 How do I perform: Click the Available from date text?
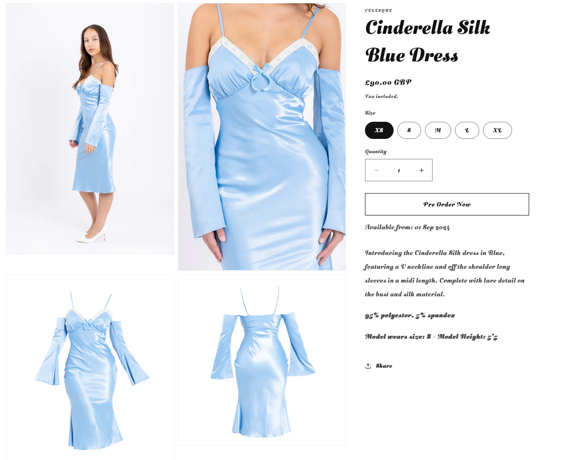(x=407, y=227)
